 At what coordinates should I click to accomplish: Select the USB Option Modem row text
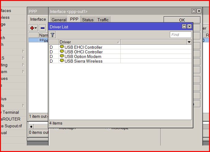83,56
